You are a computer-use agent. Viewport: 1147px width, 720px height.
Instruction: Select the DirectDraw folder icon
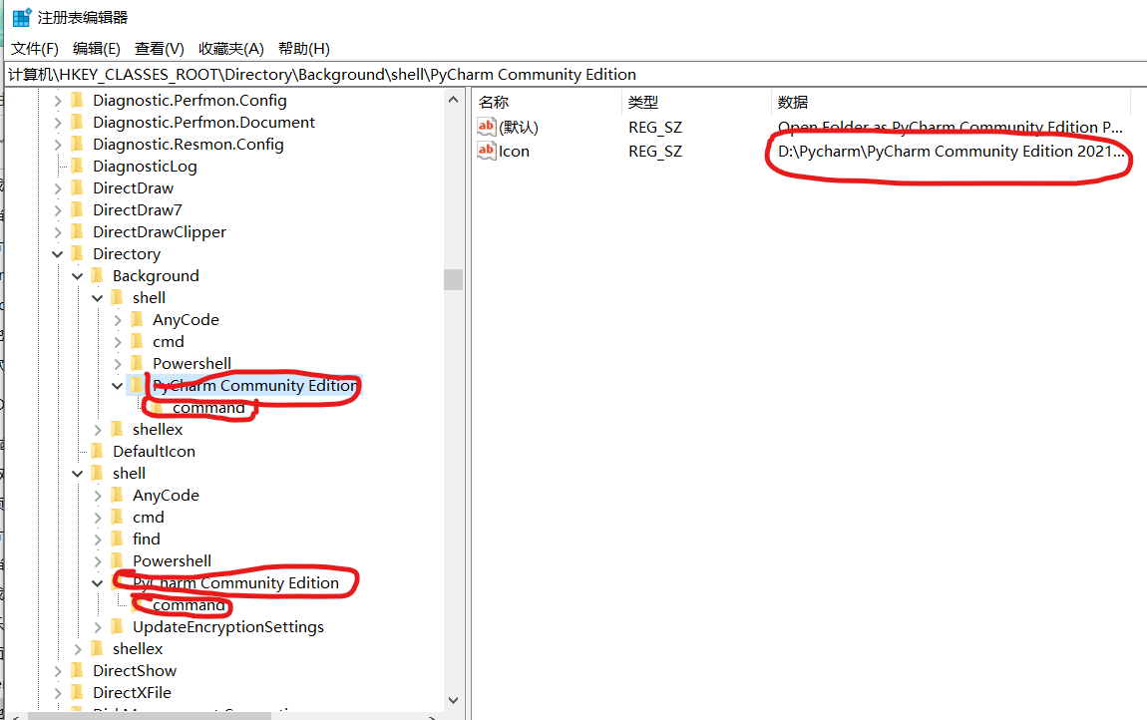pos(78,188)
